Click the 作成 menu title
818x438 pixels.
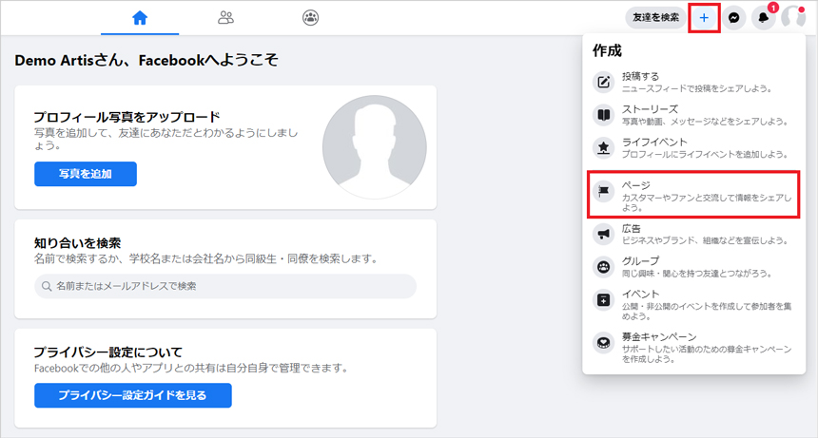tap(607, 50)
